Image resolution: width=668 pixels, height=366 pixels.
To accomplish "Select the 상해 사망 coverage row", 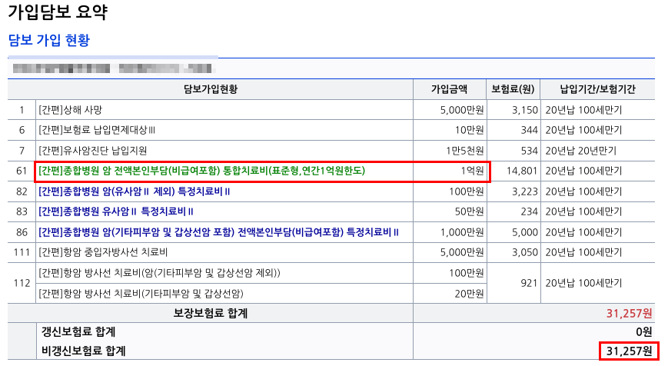I will point(331,110).
